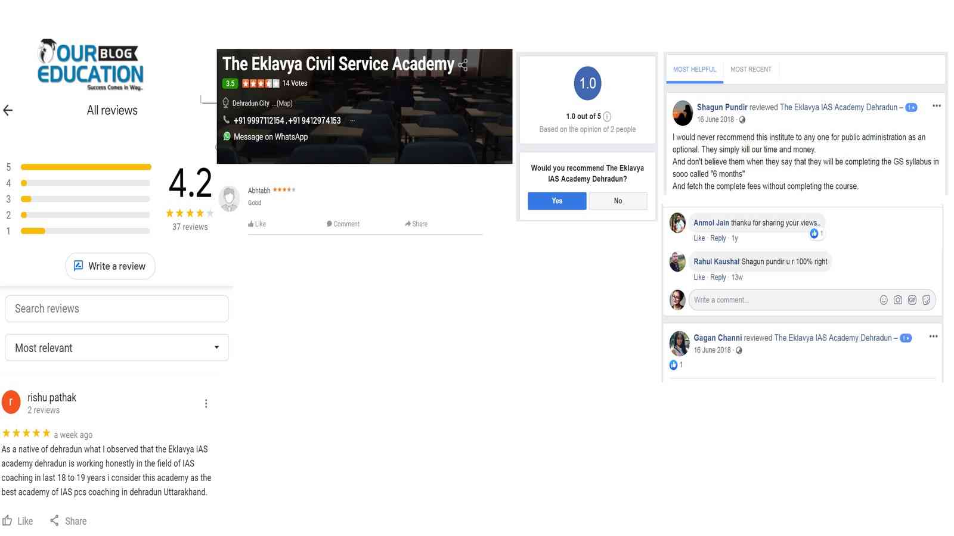Click the Our Blog Education logo
Screen dimensions: 954x536
[91, 65]
